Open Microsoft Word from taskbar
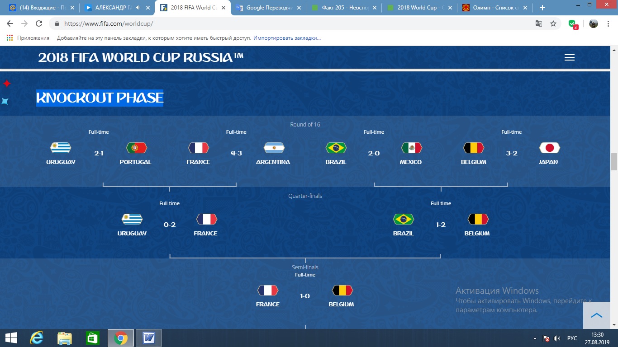The width and height of the screenshot is (618, 347). (x=149, y=338)
